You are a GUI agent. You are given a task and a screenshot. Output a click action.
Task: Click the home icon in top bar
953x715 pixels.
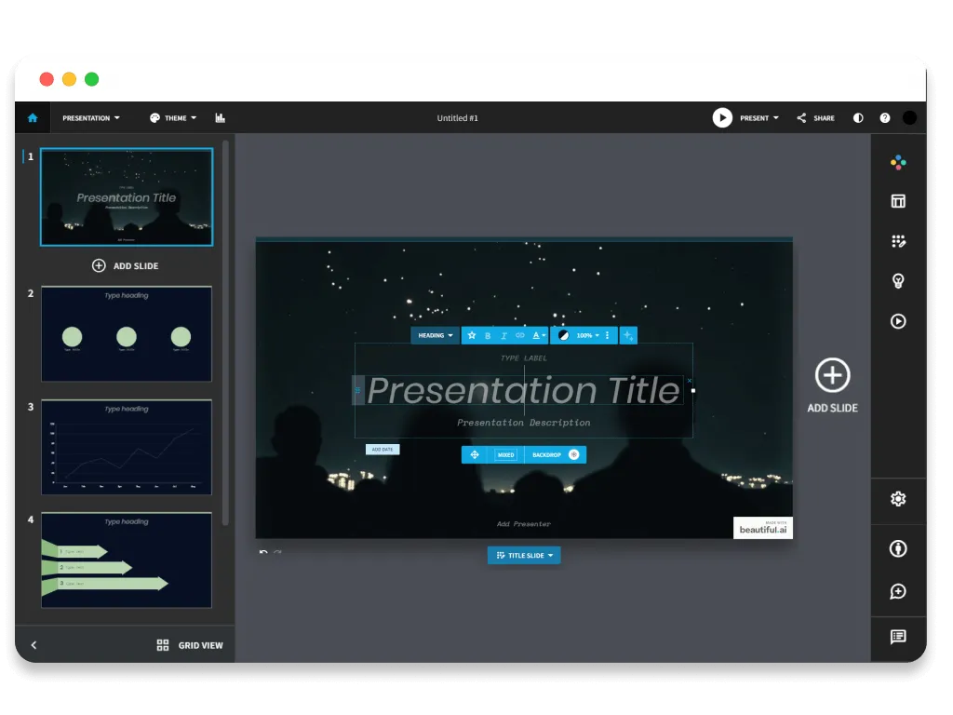click(33, 118)
